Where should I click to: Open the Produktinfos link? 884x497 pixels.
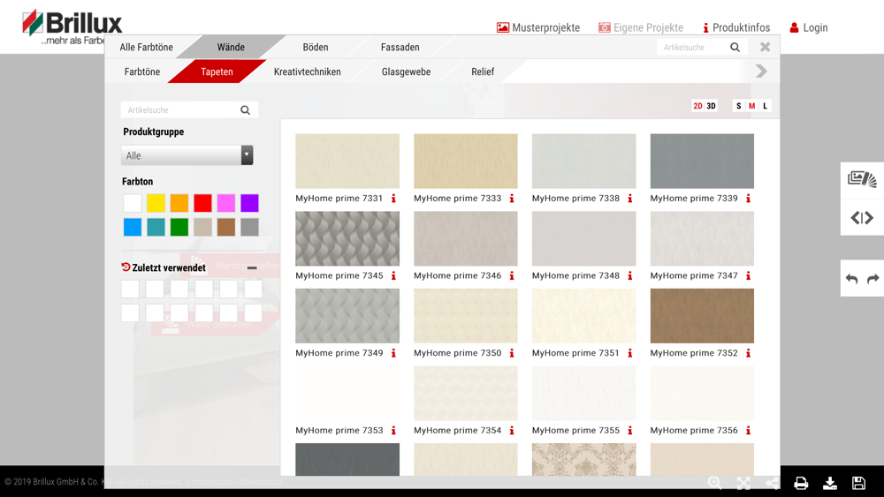point(736,27)
